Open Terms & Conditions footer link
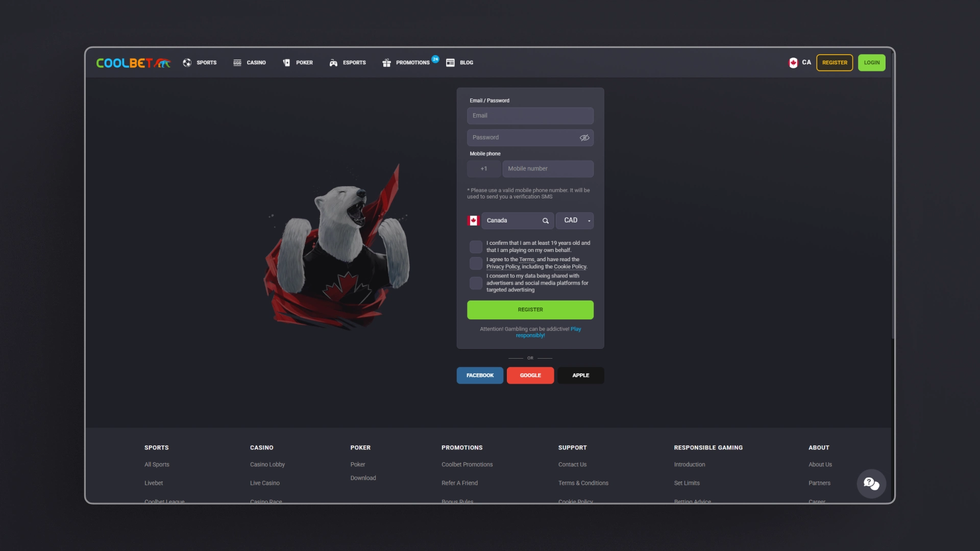980x551 pixels. point(583,483)
